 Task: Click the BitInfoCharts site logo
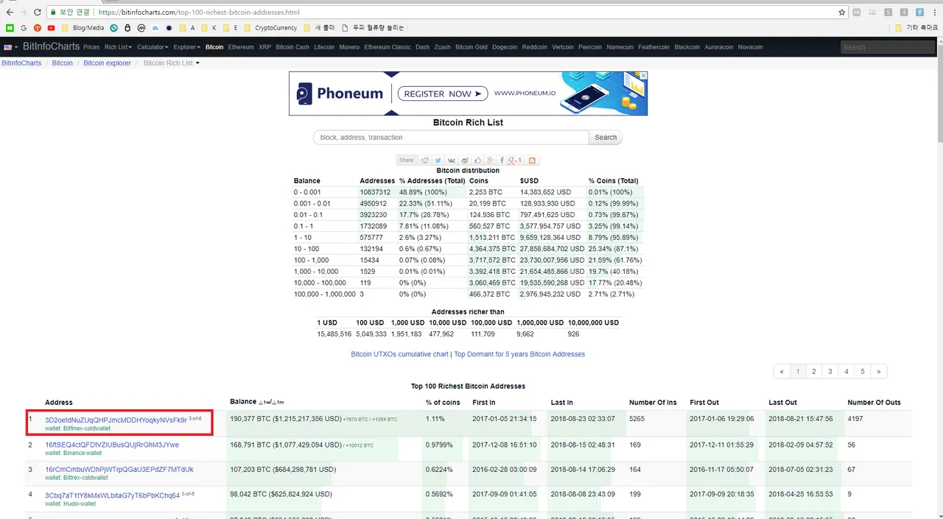tap(51, 46)
